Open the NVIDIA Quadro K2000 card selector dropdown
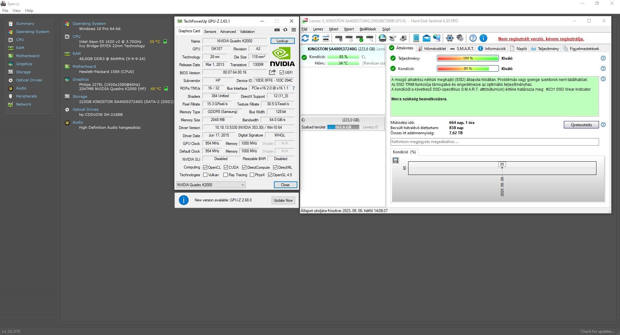 (211, 185)
